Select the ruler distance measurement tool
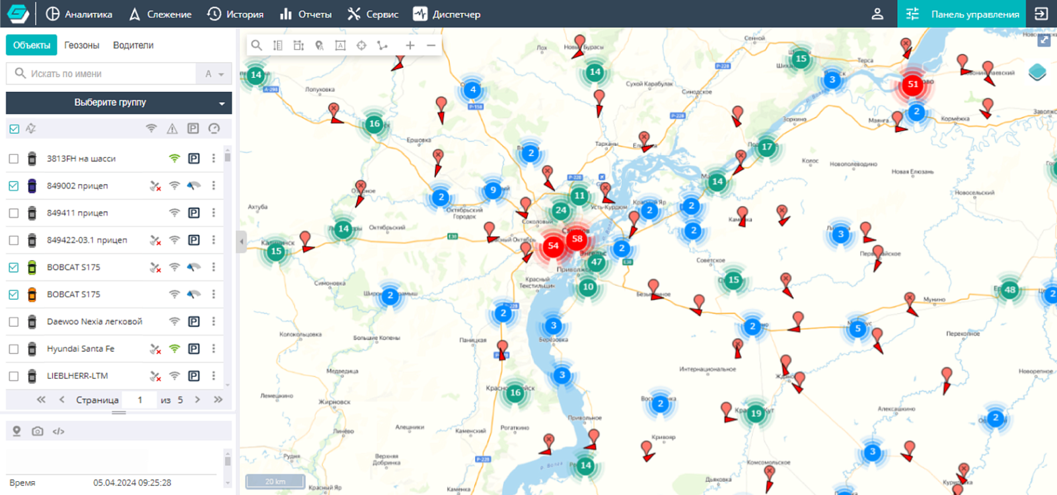 [x=277, y=46]
